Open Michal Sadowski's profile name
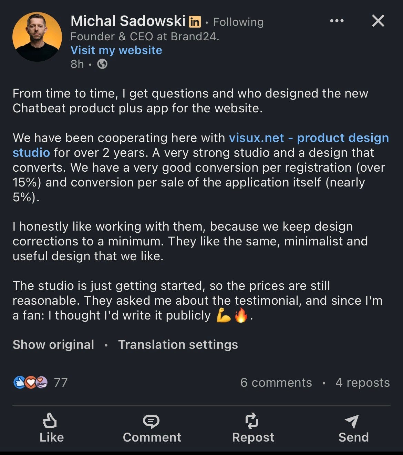 [x=127, y=21]
